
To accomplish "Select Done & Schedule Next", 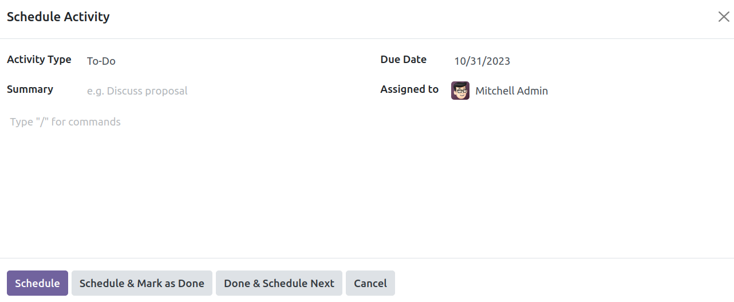I will pyautogui.click(x=279, y=283).
